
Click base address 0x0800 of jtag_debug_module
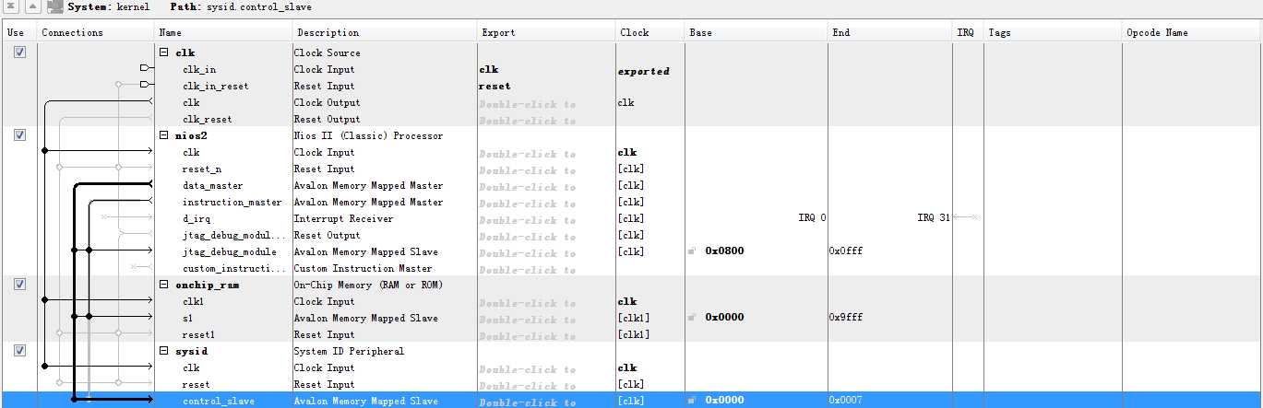(724, 251)
